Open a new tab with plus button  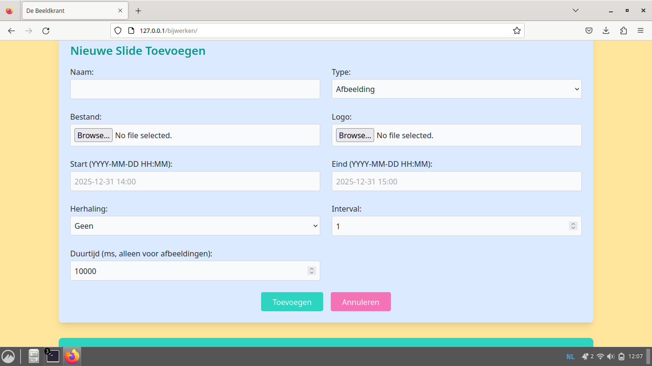click(138, 10)
